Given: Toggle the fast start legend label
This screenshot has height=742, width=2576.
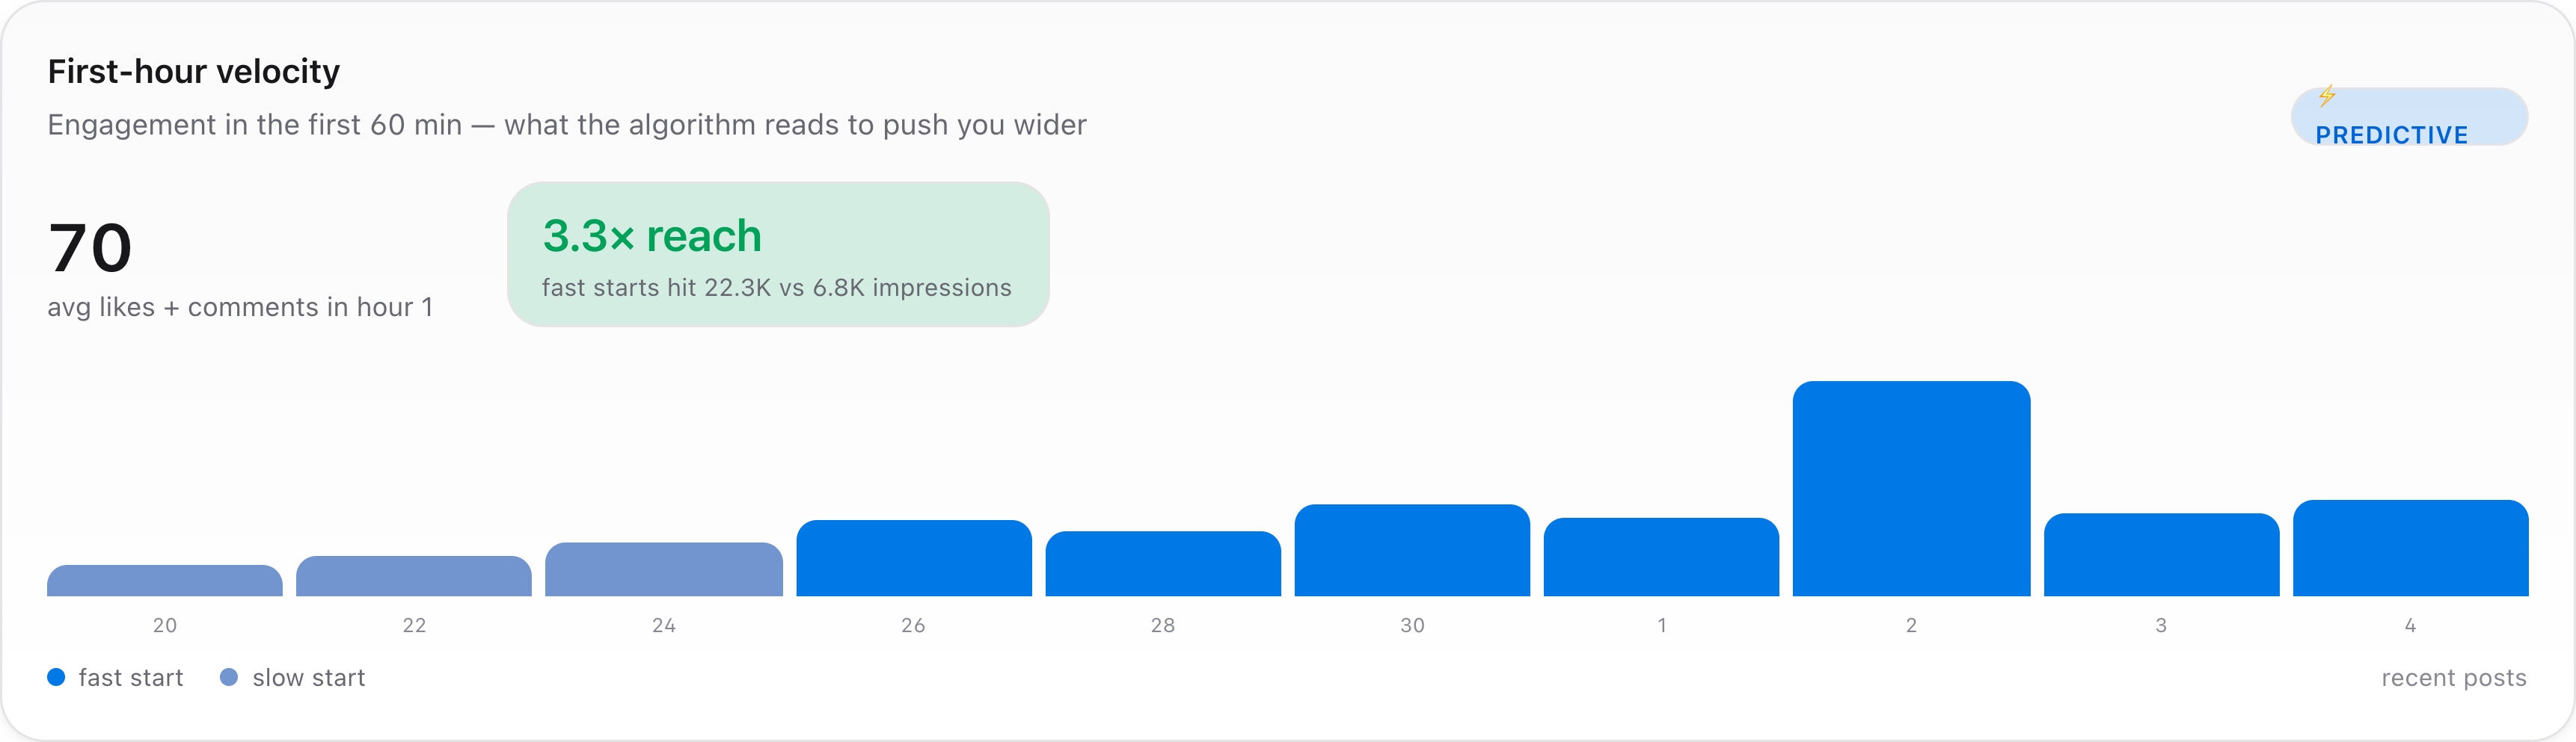Looking at the screenshot, I should click(x=131, y=677).
